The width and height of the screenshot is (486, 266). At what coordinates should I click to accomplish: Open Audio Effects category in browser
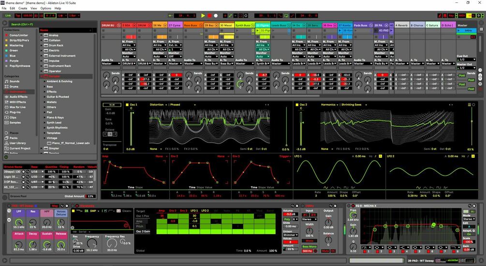click(18, 97)
